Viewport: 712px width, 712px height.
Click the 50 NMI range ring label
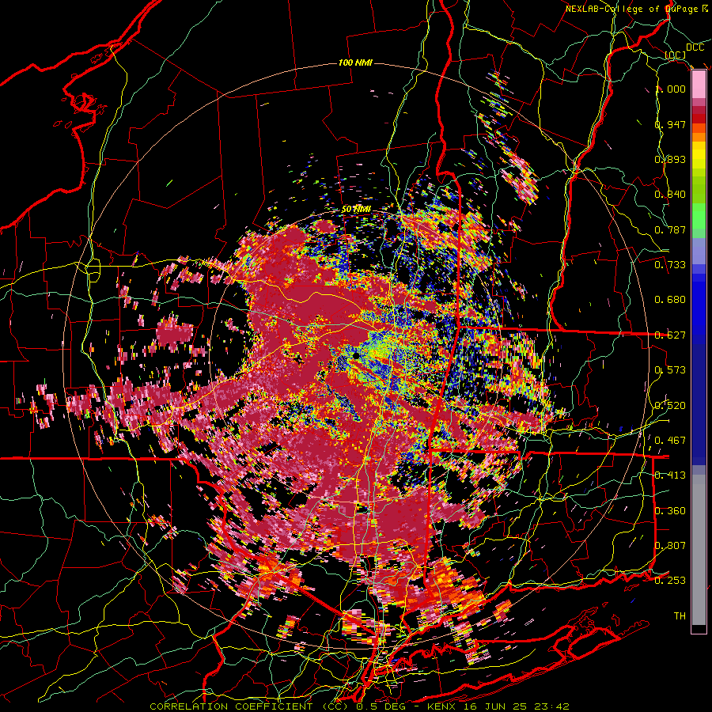click(356, 210)
